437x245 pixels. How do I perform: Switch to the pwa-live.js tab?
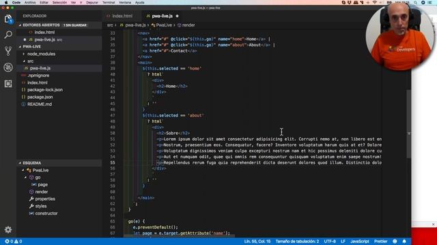click(x=163, y=16)
